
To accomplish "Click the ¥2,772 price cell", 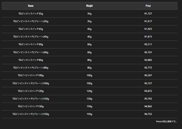I will point(148,68).
